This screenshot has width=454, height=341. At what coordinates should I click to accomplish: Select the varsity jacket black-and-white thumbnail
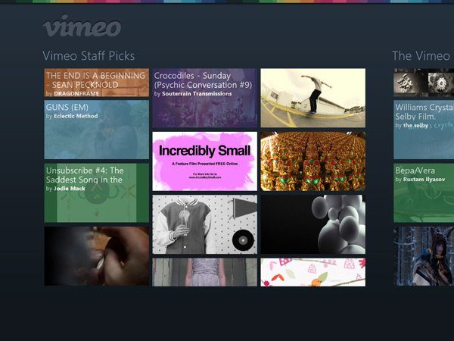tap(205, 224)
